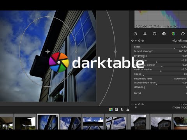Open presets menu beside more modules
This screenshot has width=187, height=140.
tap(136, 107)
